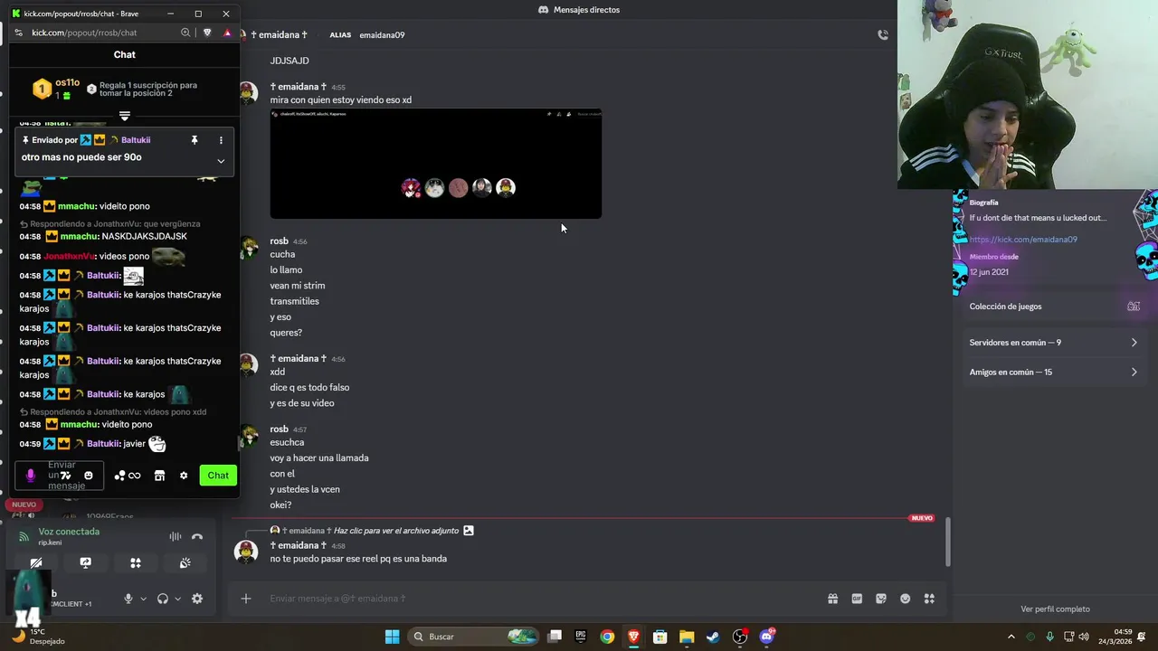Open Epic Games launcher from taskbar
Image resolution: width=1158 pixels, height=651 pixels.
pos(581,637)
